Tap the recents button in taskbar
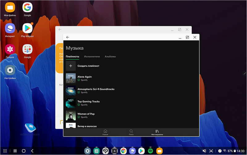The height and width of the screenshot is (155, 247). coord(15,151)
